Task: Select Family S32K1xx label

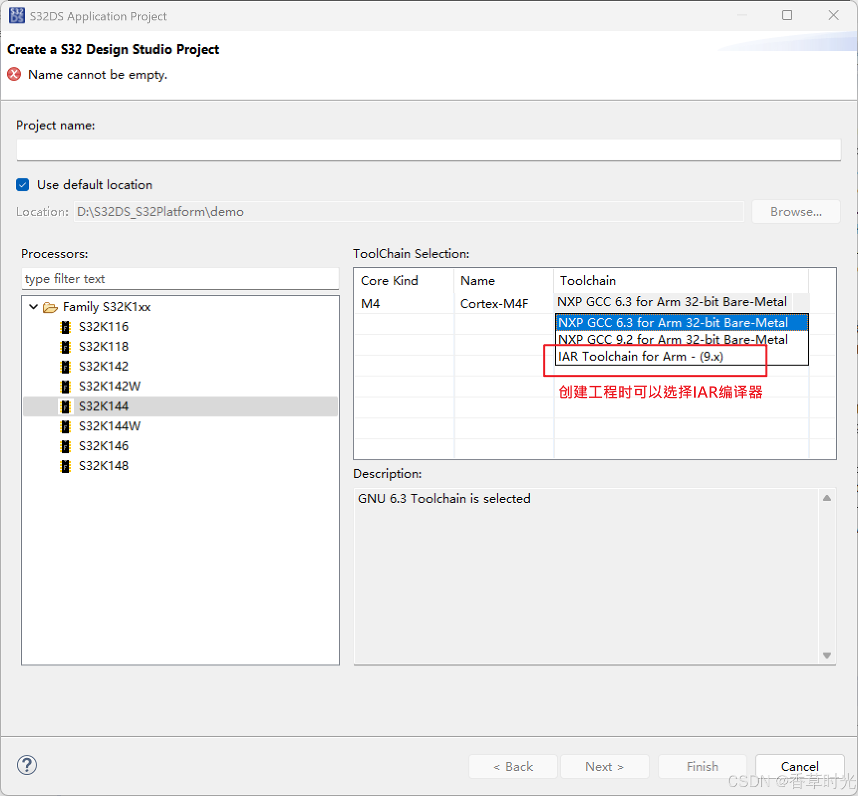Action: pos(107,307)
